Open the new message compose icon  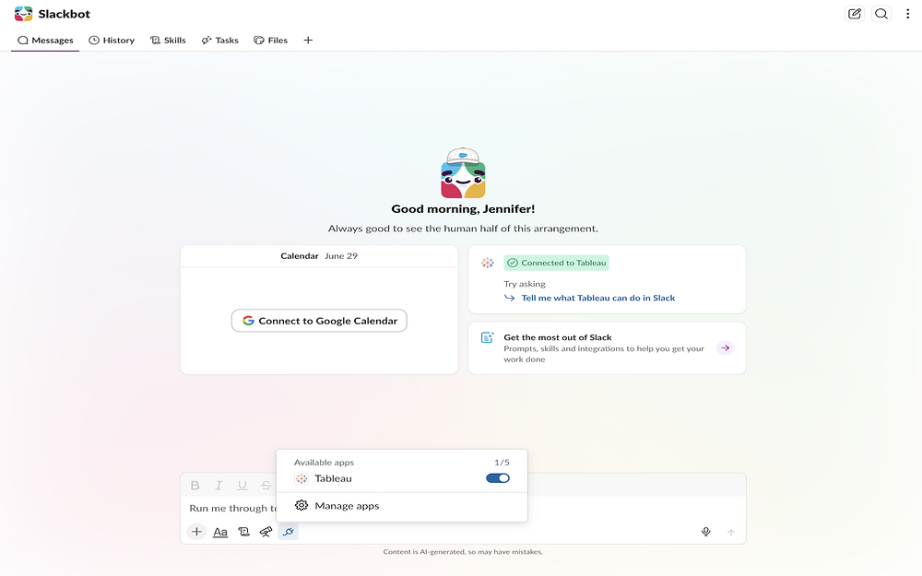[855, 14]
